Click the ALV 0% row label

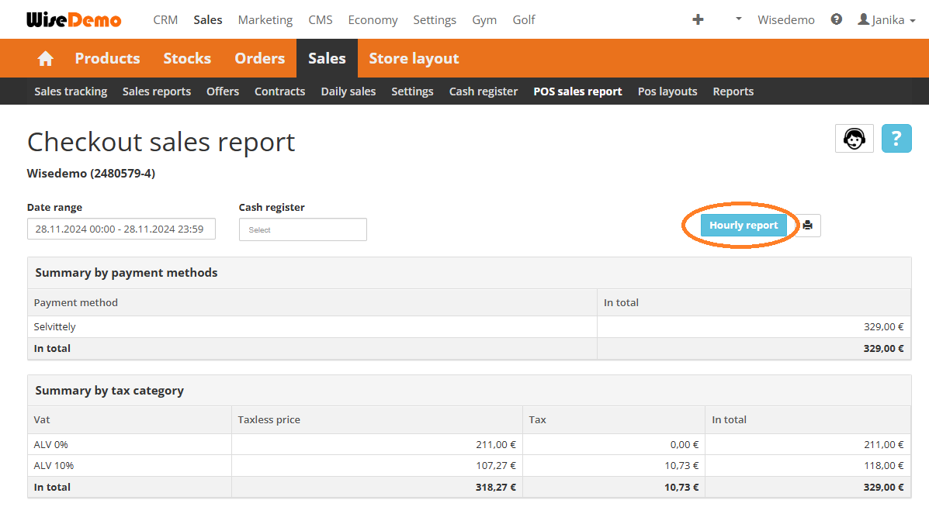(x=51, y=444)
